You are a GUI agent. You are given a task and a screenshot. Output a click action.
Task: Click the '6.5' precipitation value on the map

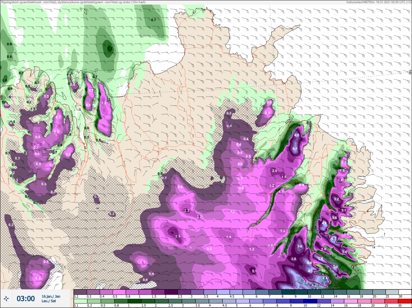coord(333,239)
